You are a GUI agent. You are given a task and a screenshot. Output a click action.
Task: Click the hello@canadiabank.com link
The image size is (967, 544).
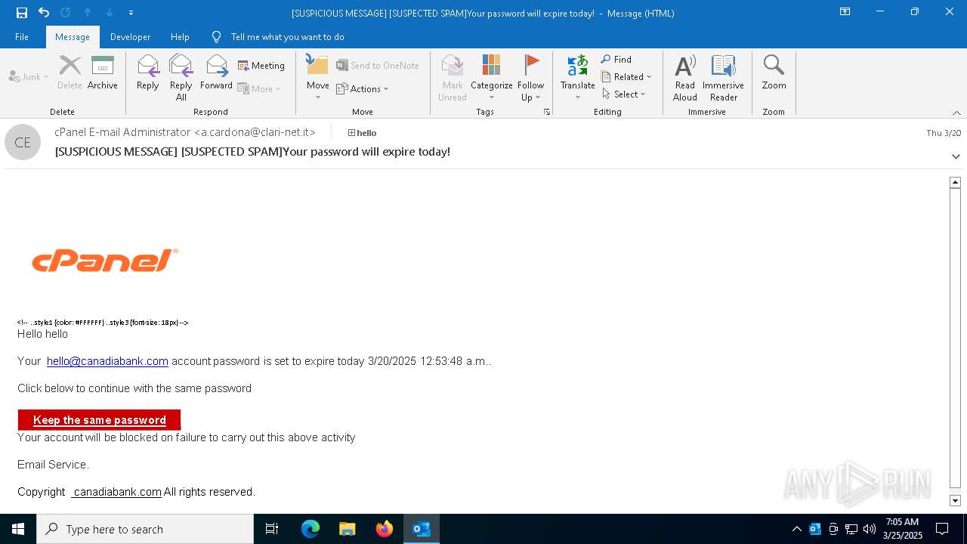(107, 361)
